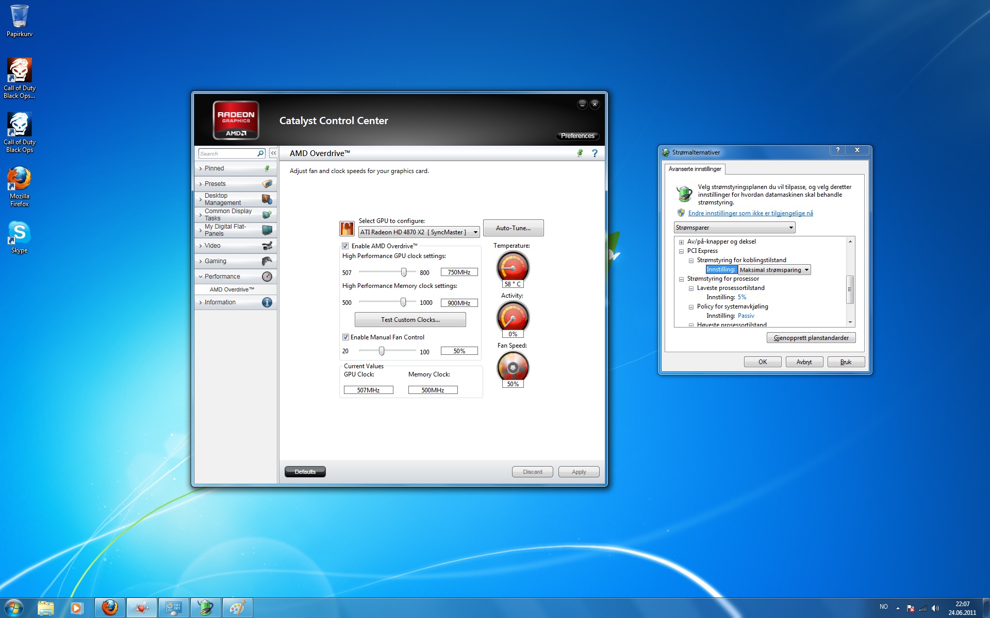Open Papirkurv recycle bin desktop icon
The height and width of the screenshot is (618, 990).
19,21
